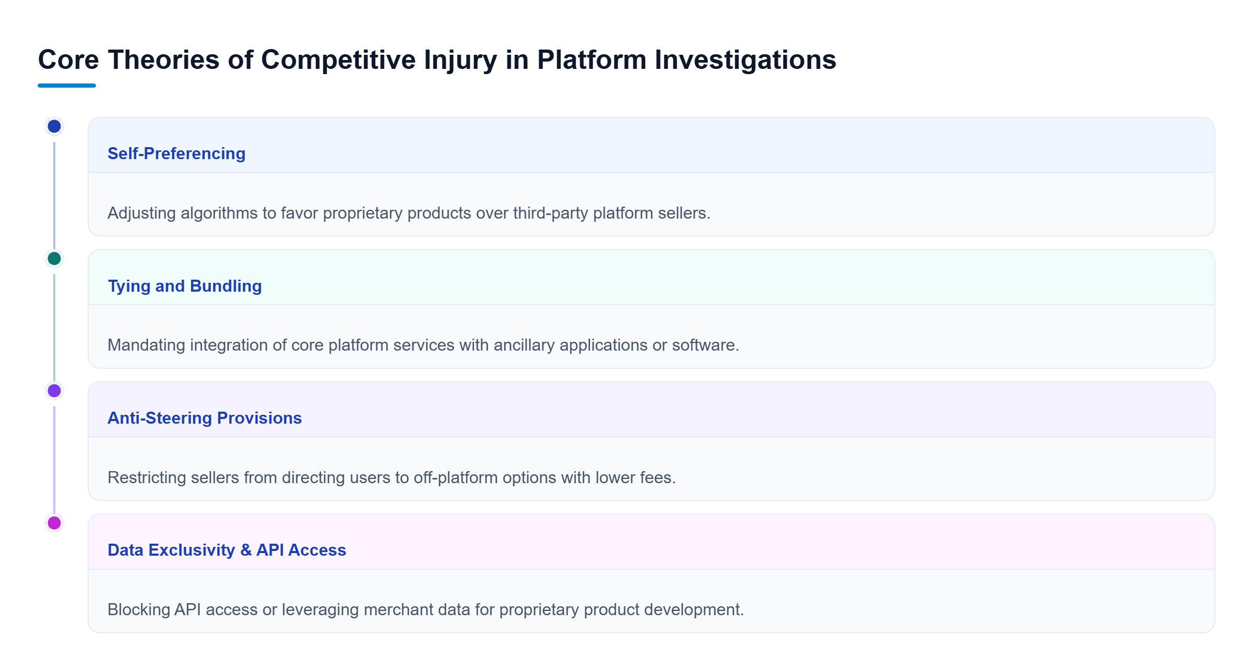Viewport: 1253px width, 671px height.
Task: Click the timeline line between purple and magenta dots
Action: 54,460
